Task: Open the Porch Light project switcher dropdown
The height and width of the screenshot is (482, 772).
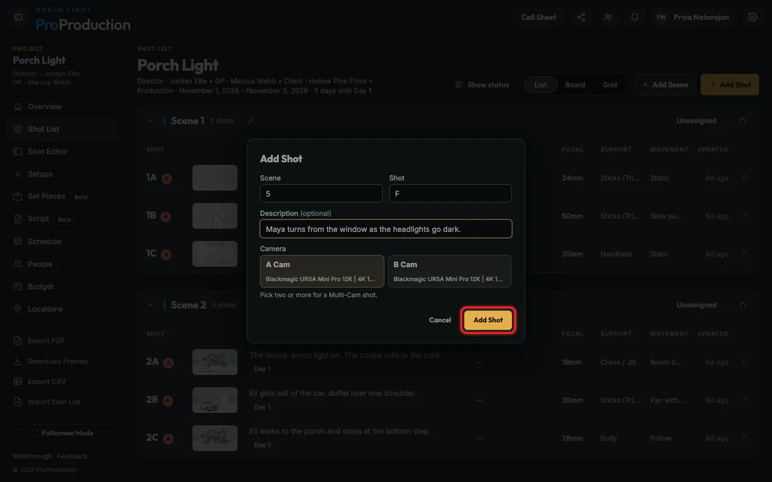Action: tap(68, 10)
